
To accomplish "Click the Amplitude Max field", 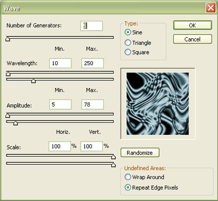I will click(93, 104).
